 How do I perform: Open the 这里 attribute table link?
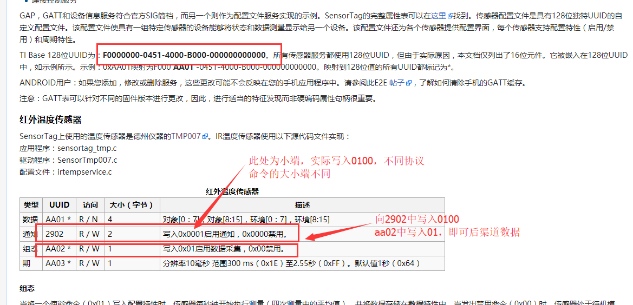pyautogui.click(x=438, y=16)
